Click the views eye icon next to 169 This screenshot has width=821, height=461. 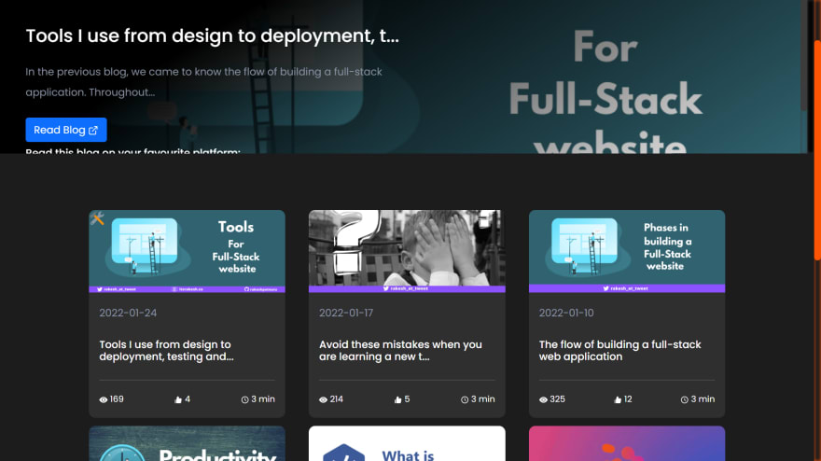click(x=104, y=399)
